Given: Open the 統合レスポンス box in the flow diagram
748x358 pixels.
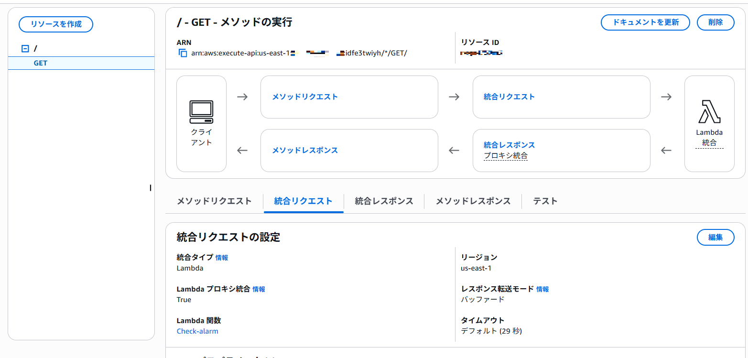Looking at the screenshot, I should 509,145.
